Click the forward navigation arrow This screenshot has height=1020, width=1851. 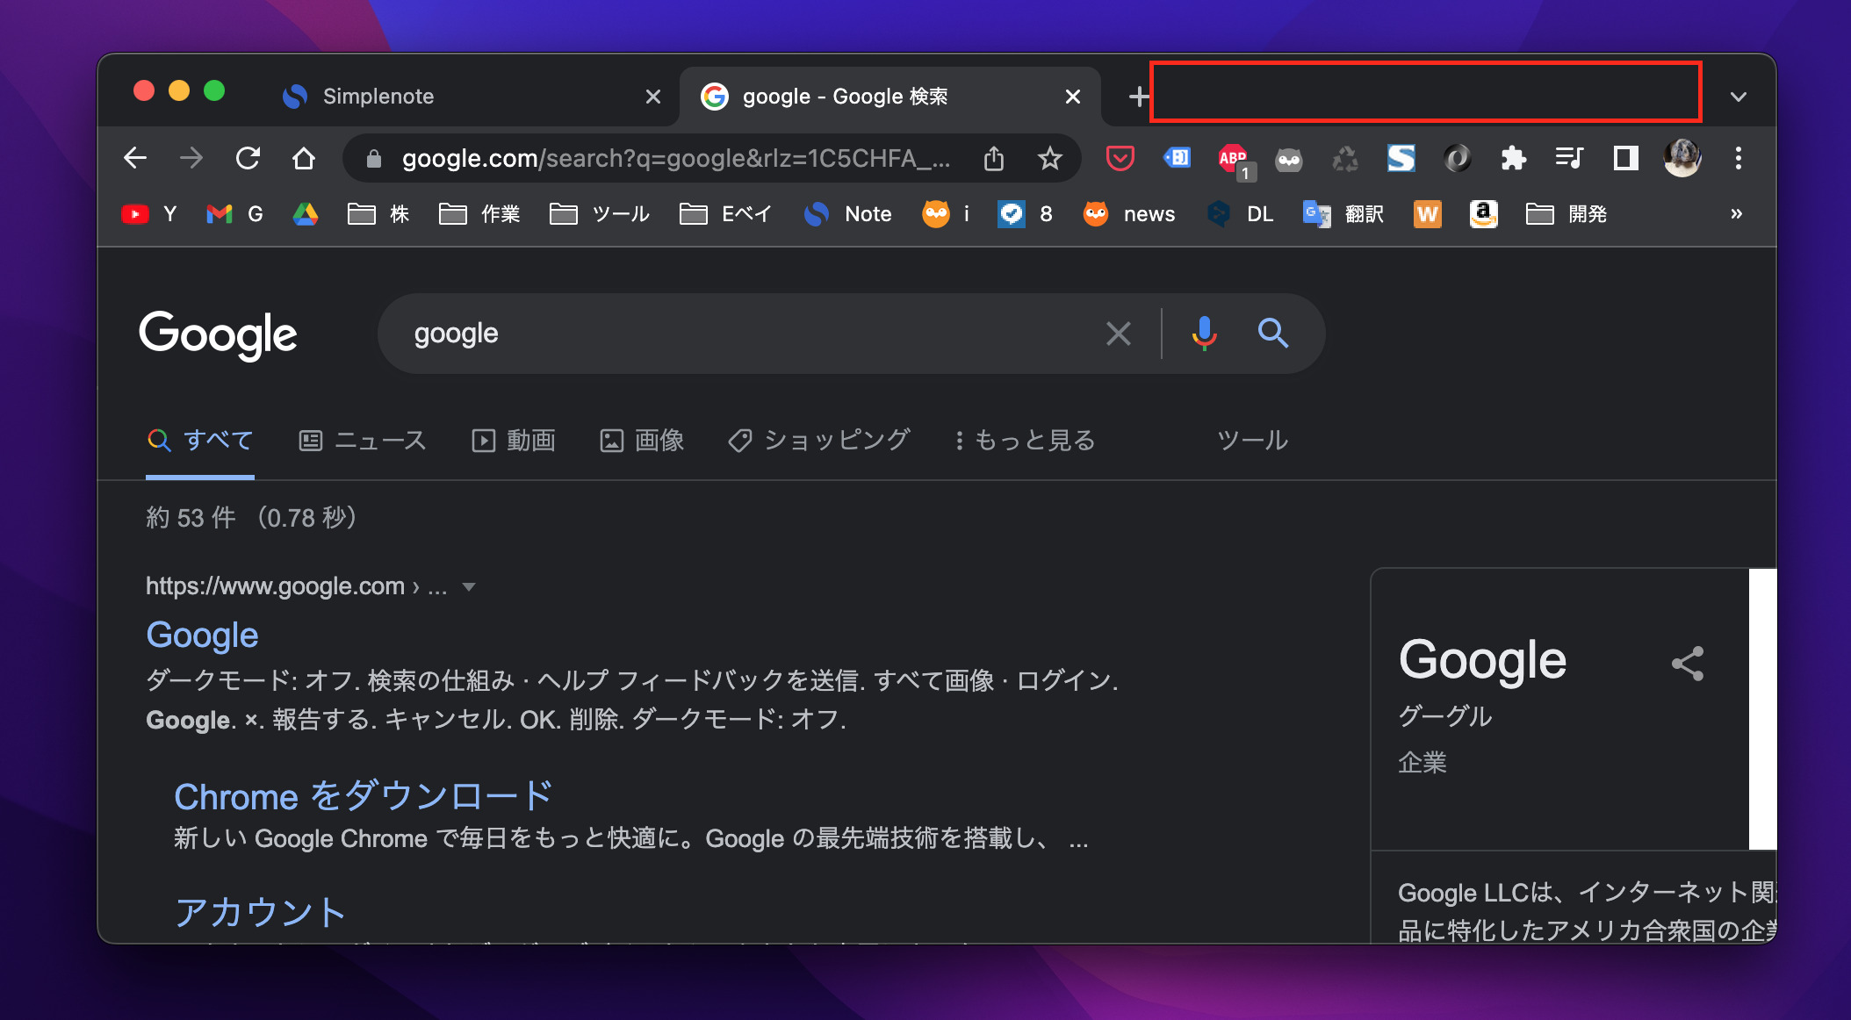pos(191,158)
